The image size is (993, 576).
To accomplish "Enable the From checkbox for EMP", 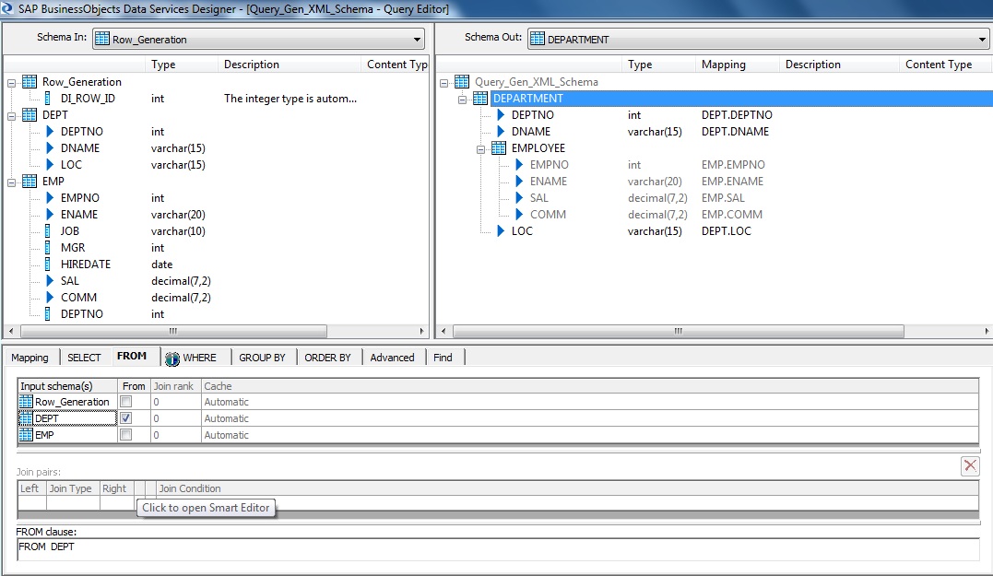I will [126, 434].
